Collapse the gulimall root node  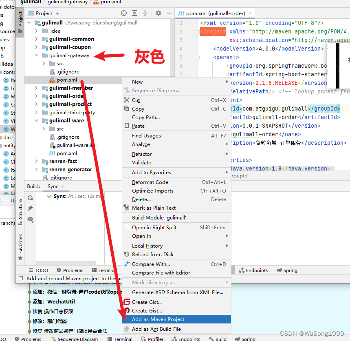pyautogui.click(x=29, y=22)
